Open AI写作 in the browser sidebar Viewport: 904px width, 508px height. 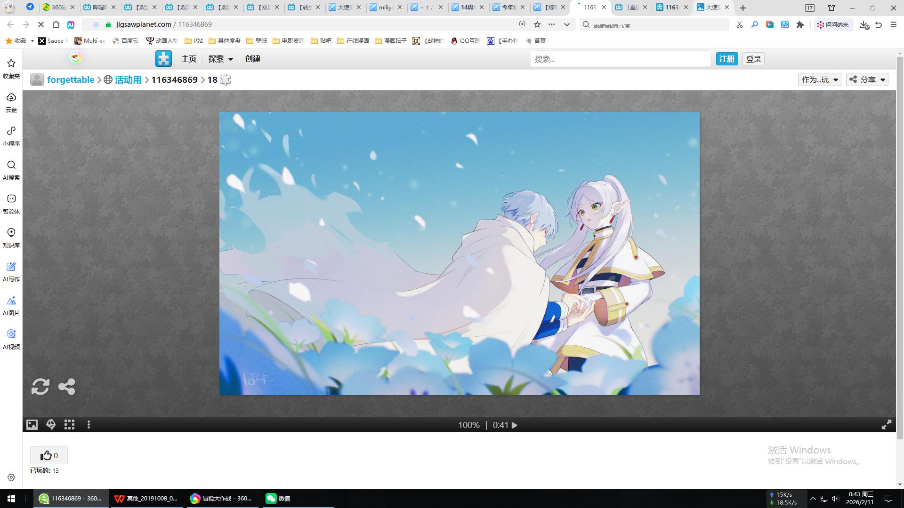point(11,272)
